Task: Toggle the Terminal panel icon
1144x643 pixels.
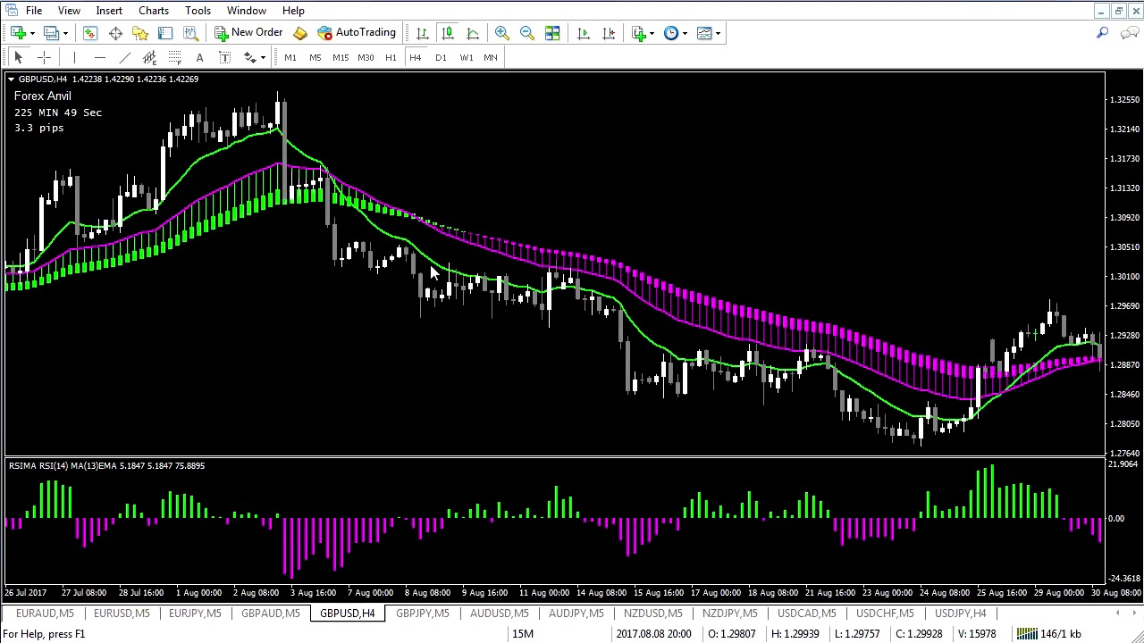Action: [x=165, y=33]
